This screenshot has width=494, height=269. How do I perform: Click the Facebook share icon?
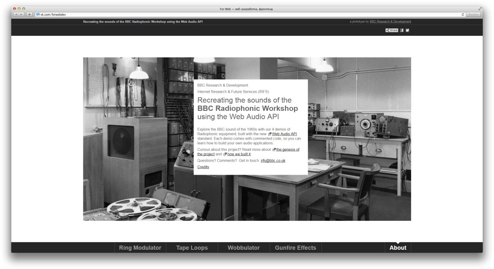tap(402, 30)
